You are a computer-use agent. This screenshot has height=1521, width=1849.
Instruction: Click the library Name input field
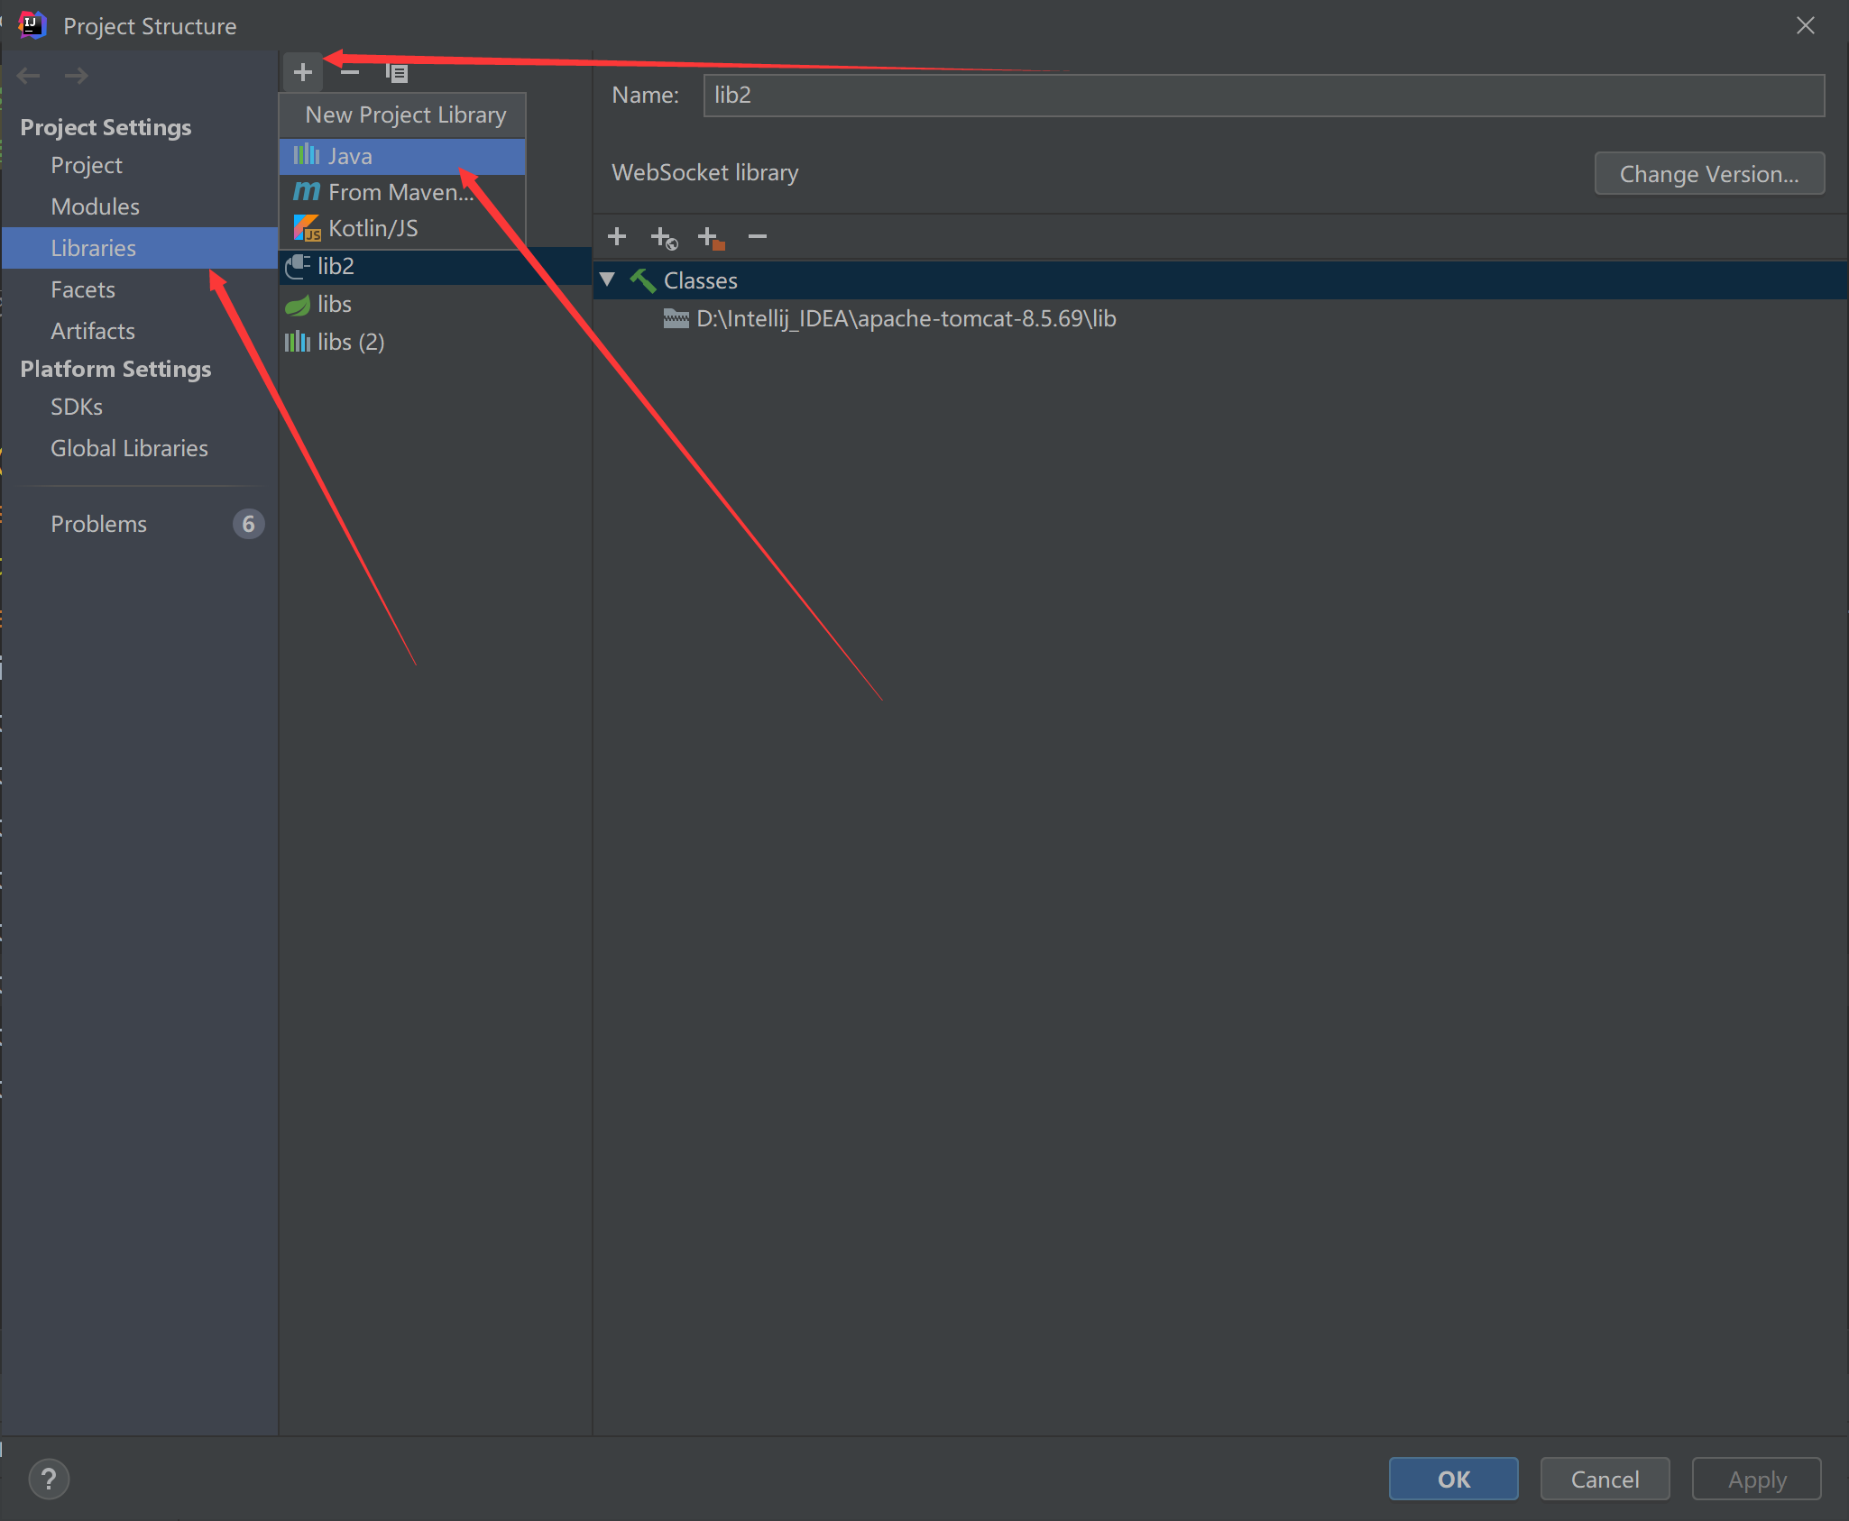(1263, 96)
